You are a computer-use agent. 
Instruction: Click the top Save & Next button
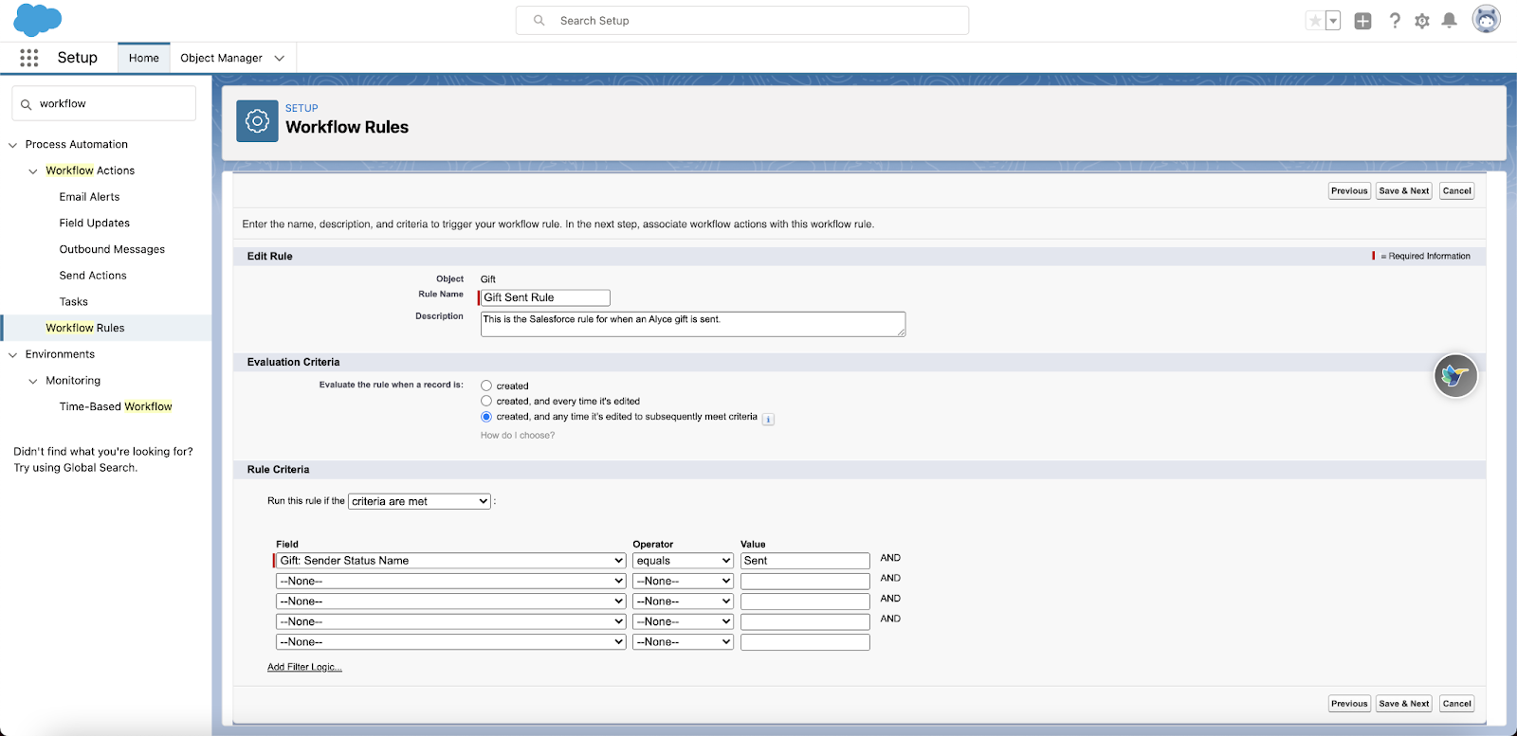point(1404,191)
